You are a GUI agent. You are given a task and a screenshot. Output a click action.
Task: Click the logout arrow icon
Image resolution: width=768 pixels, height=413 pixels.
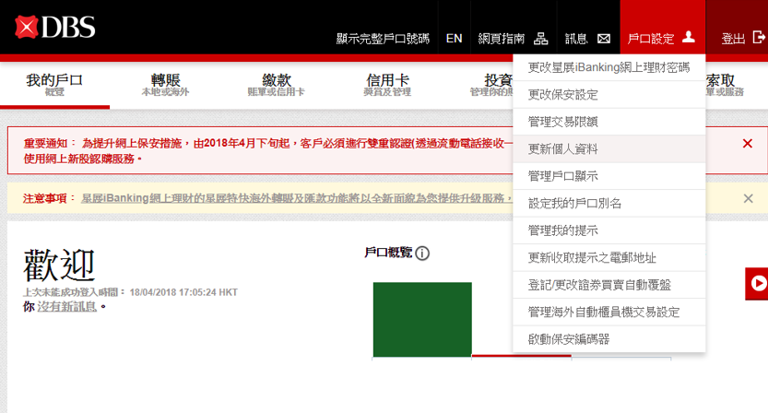pos(759,38)
